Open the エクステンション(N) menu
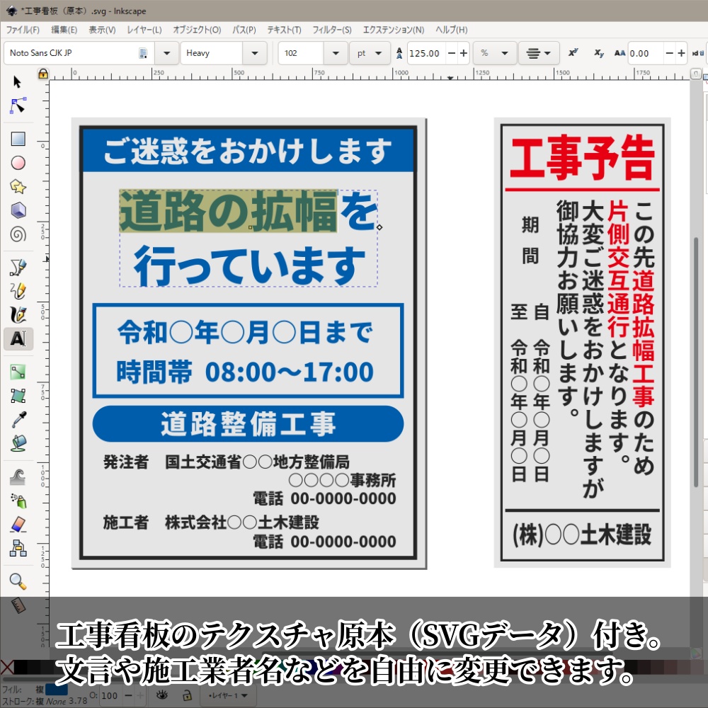Screen dimensions: 708x708 [393, 30]
